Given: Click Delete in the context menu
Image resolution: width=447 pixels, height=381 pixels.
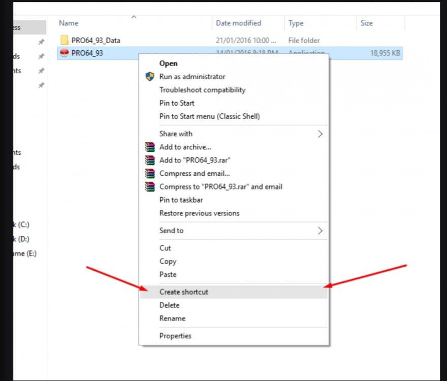Looking at the screenshot, I should pos(169,305).
